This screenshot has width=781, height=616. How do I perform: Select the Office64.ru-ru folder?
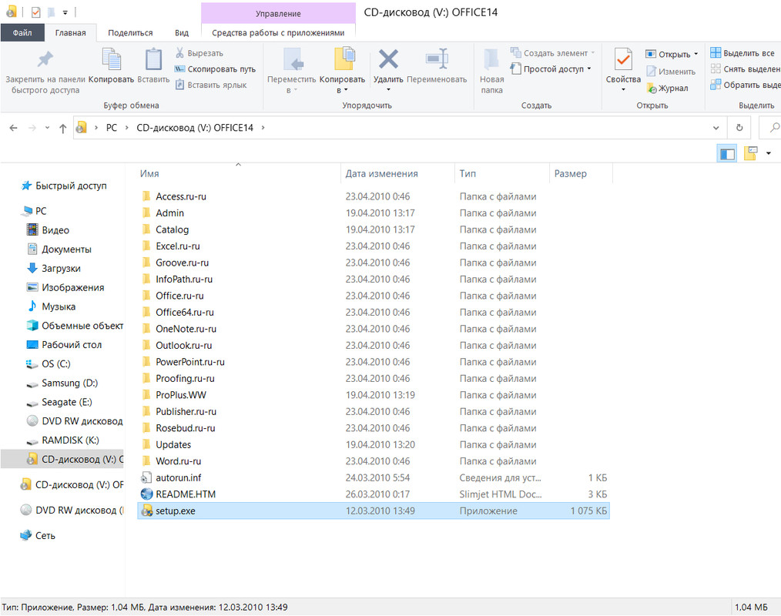(373, 313)
